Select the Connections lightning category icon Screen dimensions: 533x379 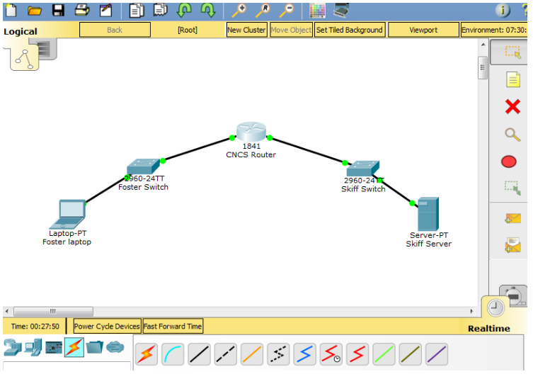click(74, 347)
